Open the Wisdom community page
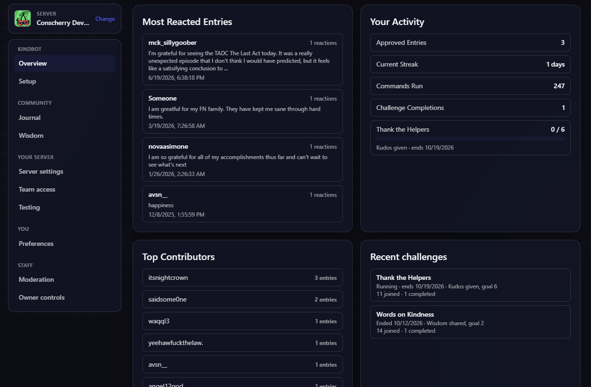Screen dimensions: 591x387 65,135
